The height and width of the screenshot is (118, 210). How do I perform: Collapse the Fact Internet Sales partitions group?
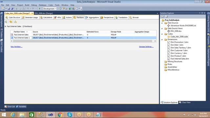coord(5,27)
